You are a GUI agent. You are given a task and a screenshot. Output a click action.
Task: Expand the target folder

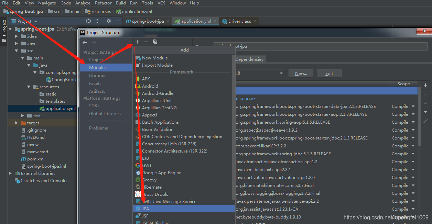[17, 123]
